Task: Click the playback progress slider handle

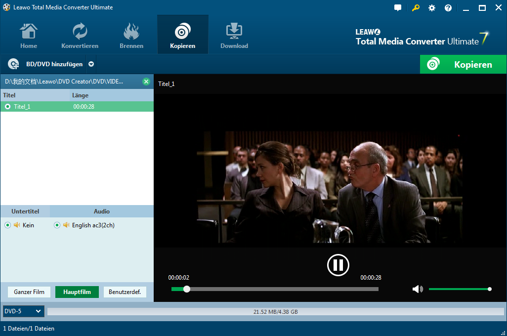Action: pos(187,289)
